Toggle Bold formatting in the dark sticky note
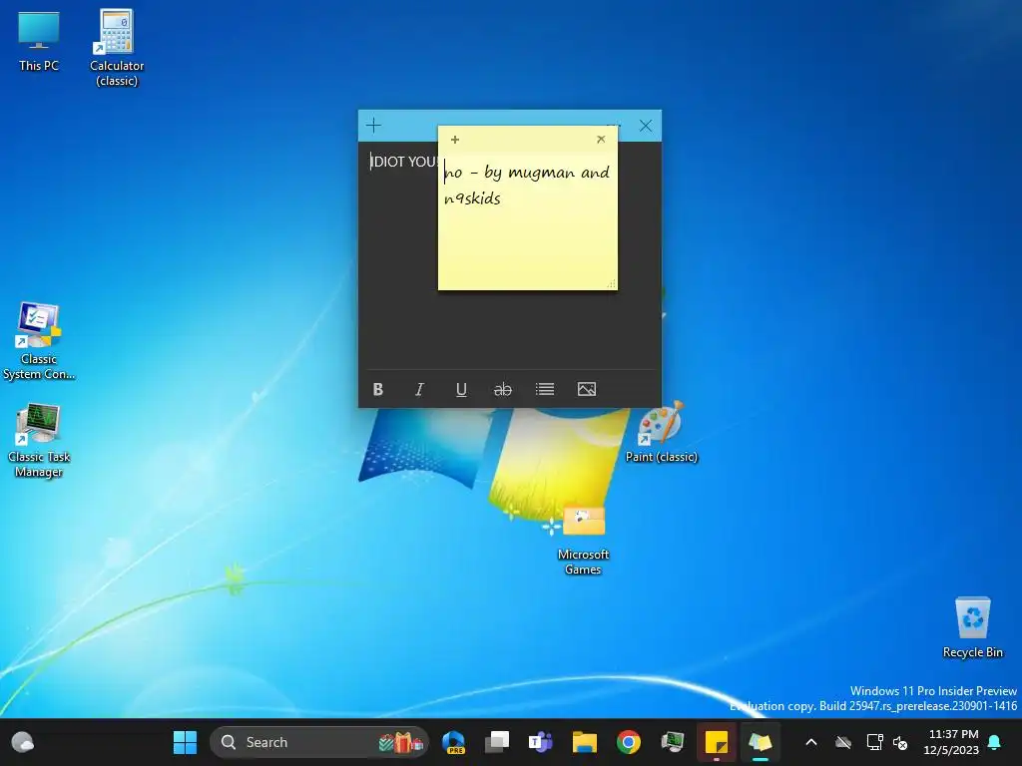 pyautogui.click(x=378, y=390)
